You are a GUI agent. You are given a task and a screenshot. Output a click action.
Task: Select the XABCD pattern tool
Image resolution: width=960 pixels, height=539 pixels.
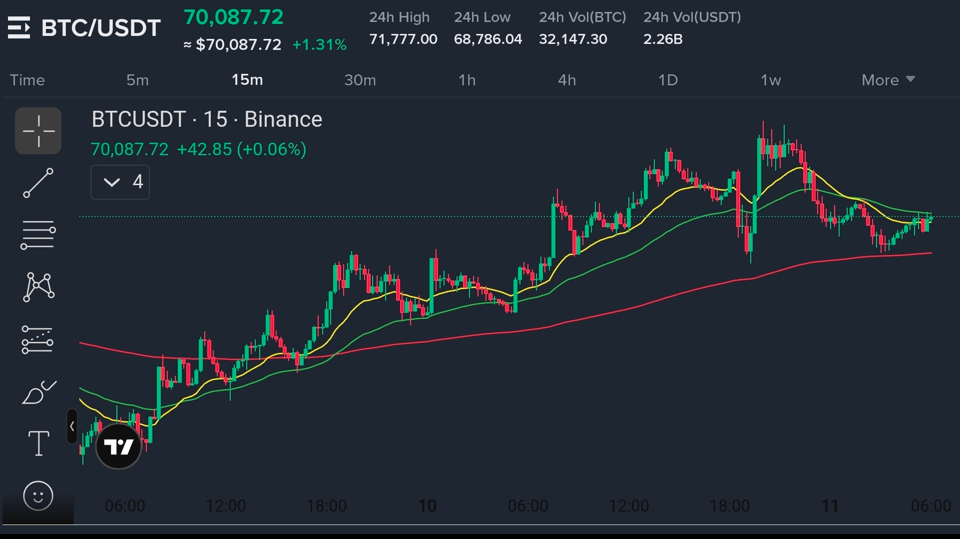pyautogui.click(x=38, y=287)
